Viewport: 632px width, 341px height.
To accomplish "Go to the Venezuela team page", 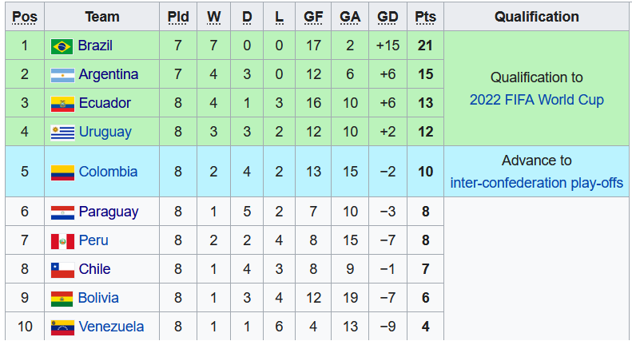I will pyautogui.click(x=111, y=327).
